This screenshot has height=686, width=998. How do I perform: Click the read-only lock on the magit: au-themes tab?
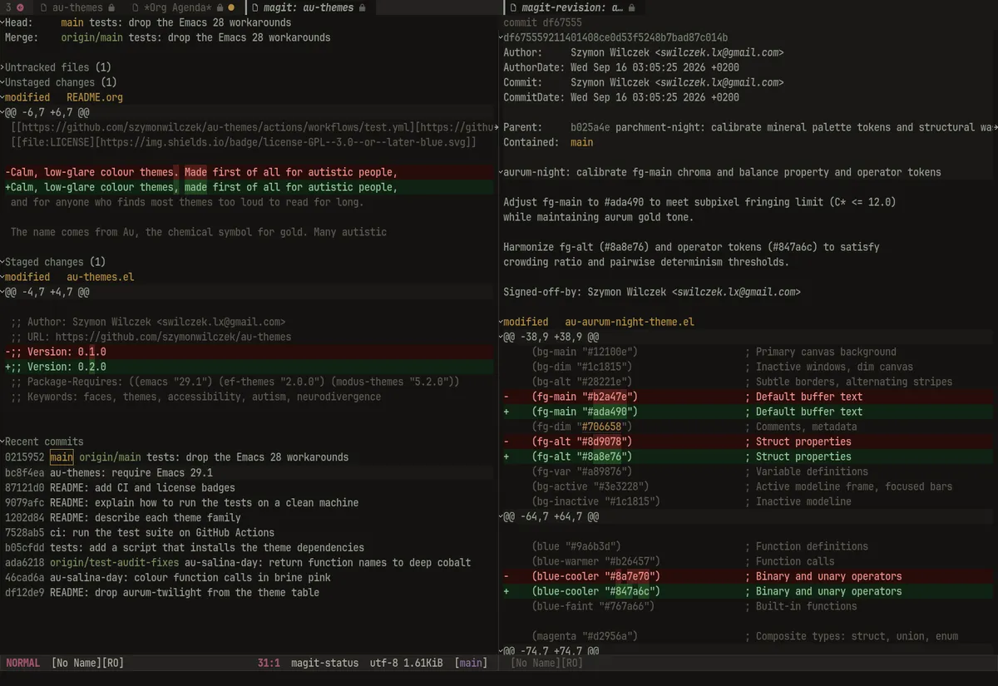361,7
